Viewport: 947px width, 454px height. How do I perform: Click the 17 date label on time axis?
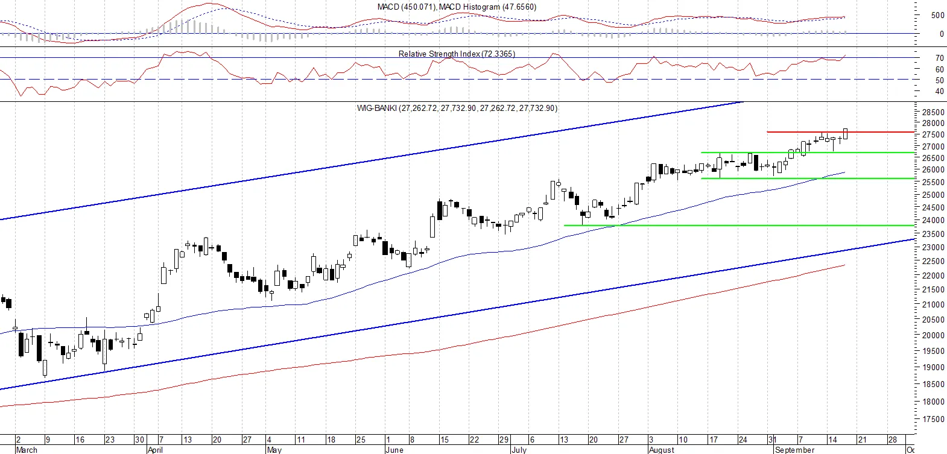pos(713,440)
